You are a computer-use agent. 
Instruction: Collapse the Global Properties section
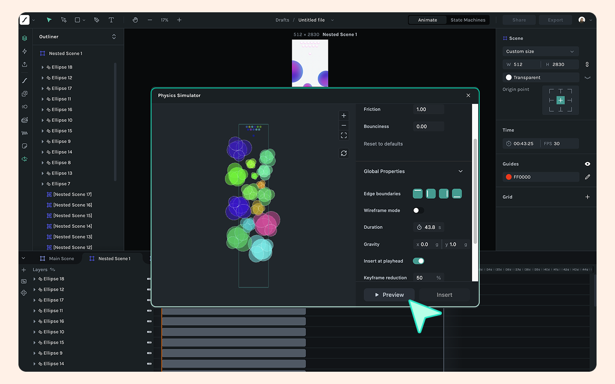[x=460, y=172]
